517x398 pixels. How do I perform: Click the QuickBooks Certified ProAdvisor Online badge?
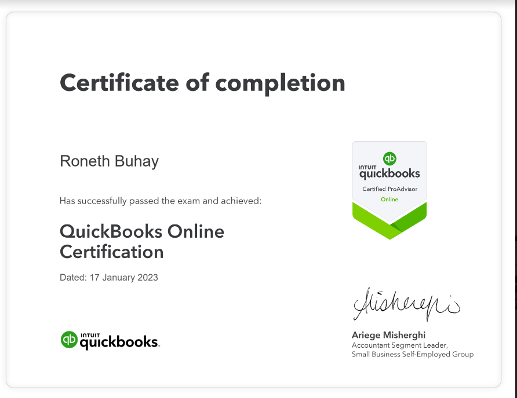coord(389,190)
